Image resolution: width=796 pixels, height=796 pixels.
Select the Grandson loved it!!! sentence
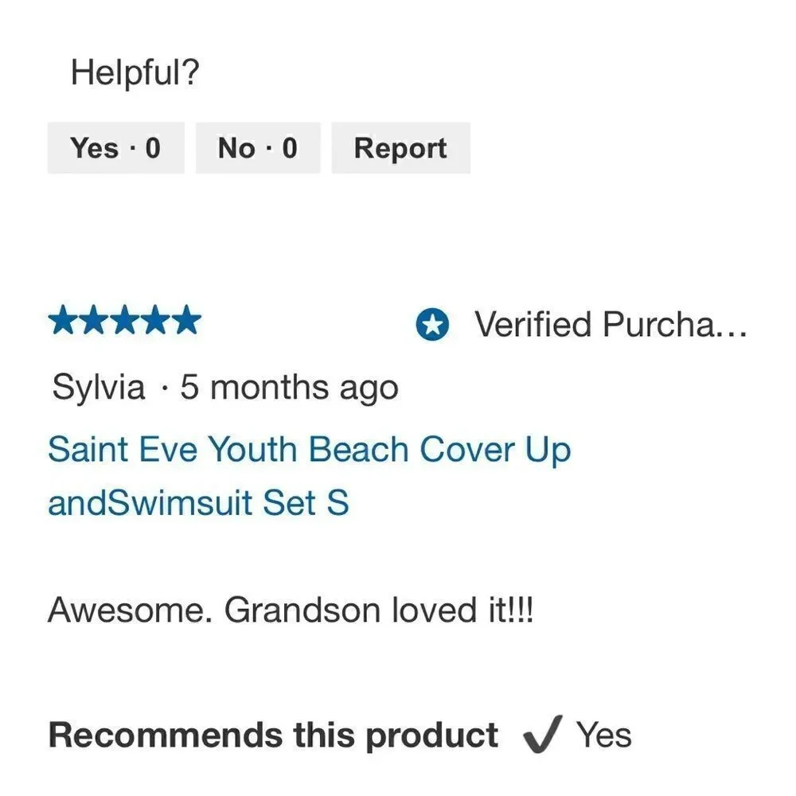pos(379,610)
